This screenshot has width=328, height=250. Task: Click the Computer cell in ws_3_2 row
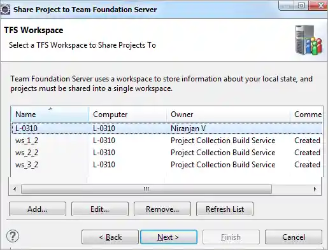[104, 165]
